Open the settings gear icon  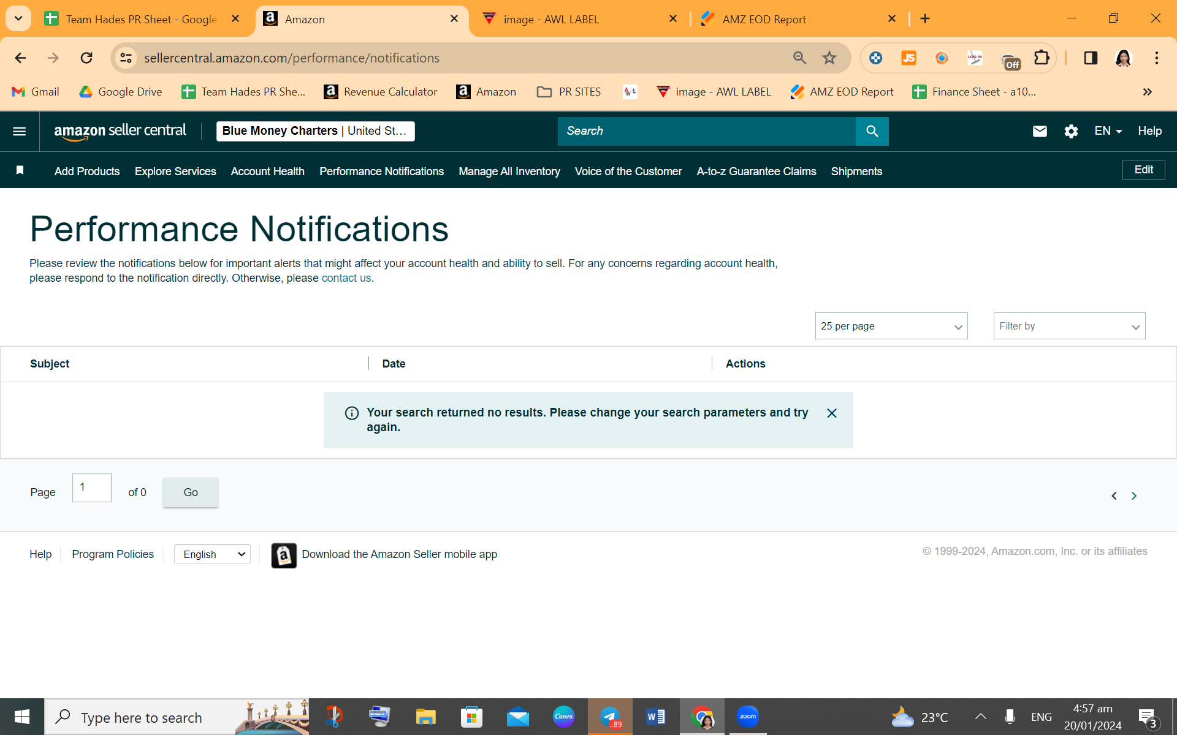pyautogui.click(x=1071, y=131)
